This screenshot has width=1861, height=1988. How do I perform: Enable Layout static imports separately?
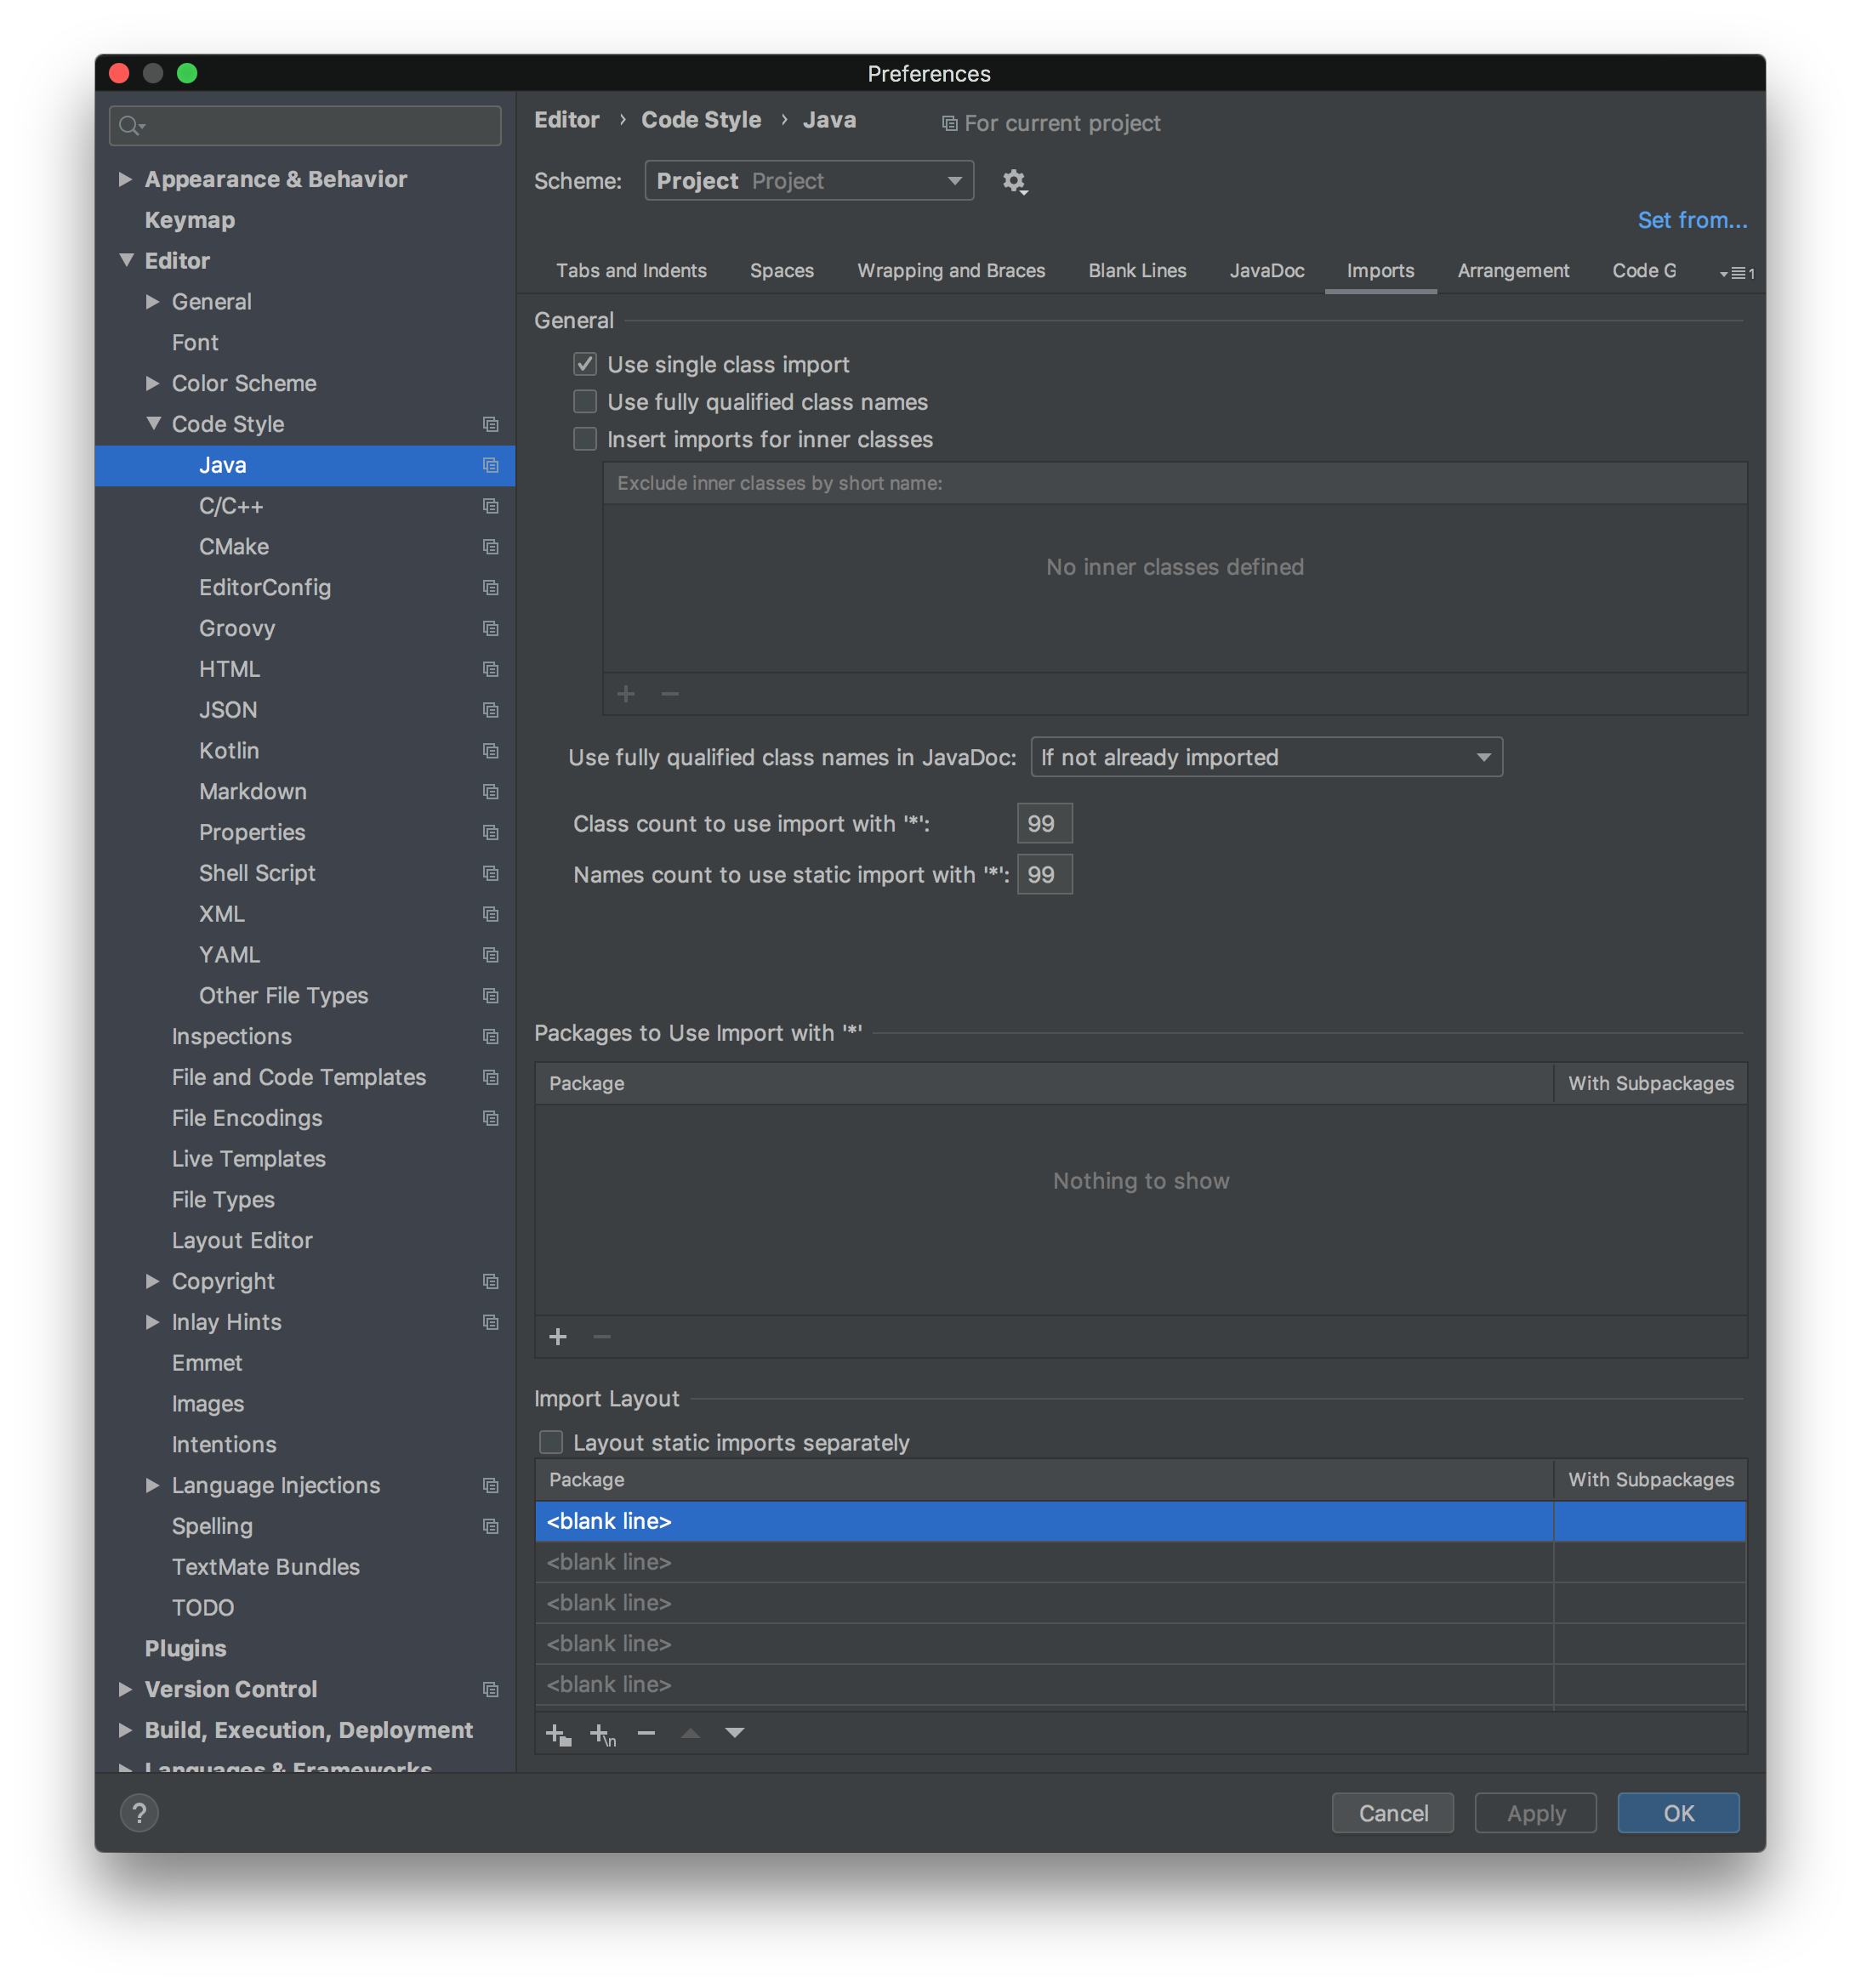[551, 1441]
